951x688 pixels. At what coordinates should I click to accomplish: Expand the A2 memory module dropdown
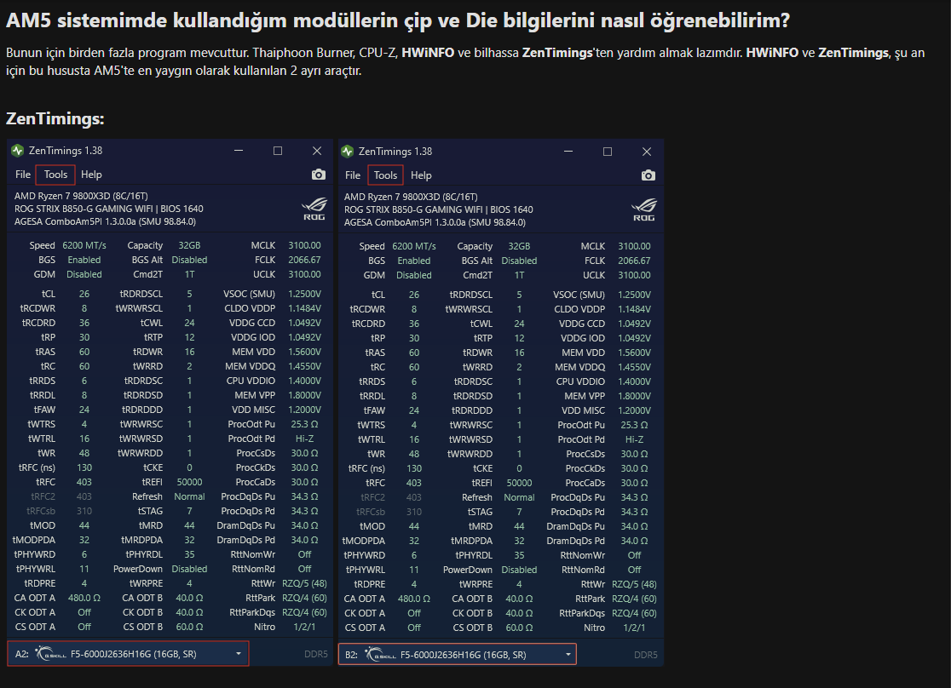(x=239, y=653)
